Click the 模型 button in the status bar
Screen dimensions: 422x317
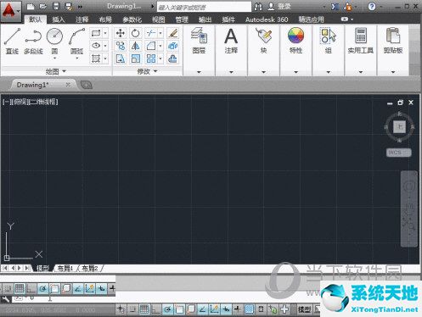click(x=304, y=309)
